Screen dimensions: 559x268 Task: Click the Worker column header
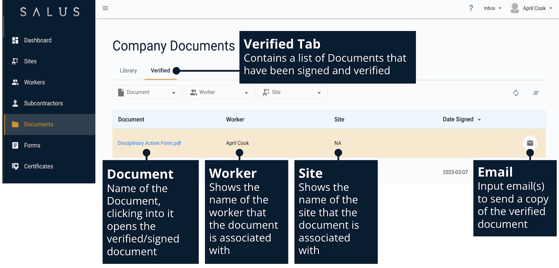pos(235,119)
